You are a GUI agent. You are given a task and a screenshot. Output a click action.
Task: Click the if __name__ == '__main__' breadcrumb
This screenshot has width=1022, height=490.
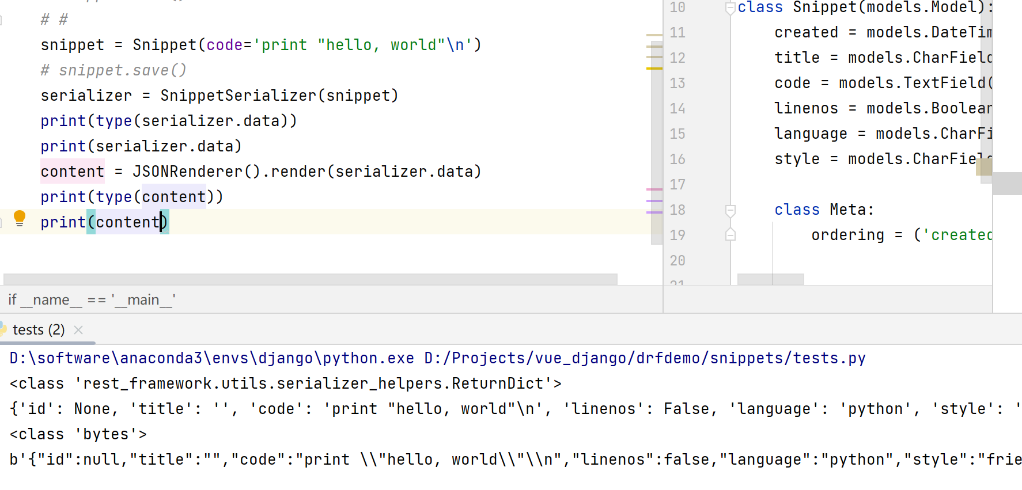point(92,300)
